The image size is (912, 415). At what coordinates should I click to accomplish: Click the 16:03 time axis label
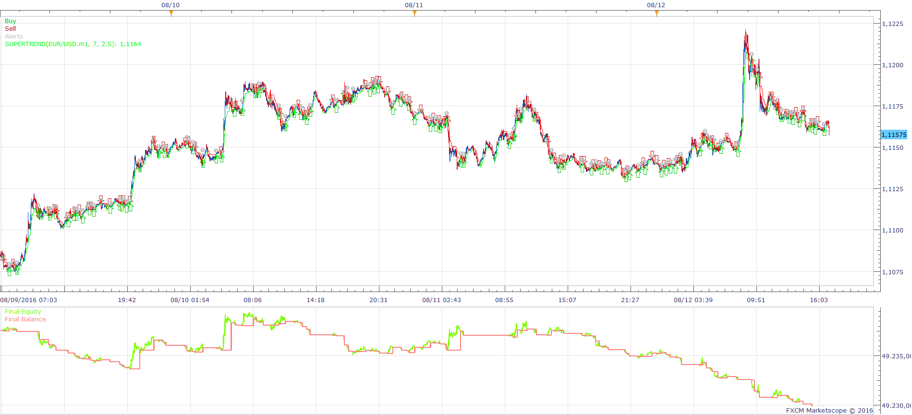[819, 300]
